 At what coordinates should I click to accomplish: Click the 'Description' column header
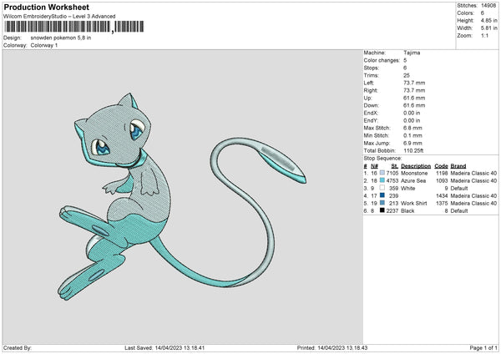[x=416, y=166]
